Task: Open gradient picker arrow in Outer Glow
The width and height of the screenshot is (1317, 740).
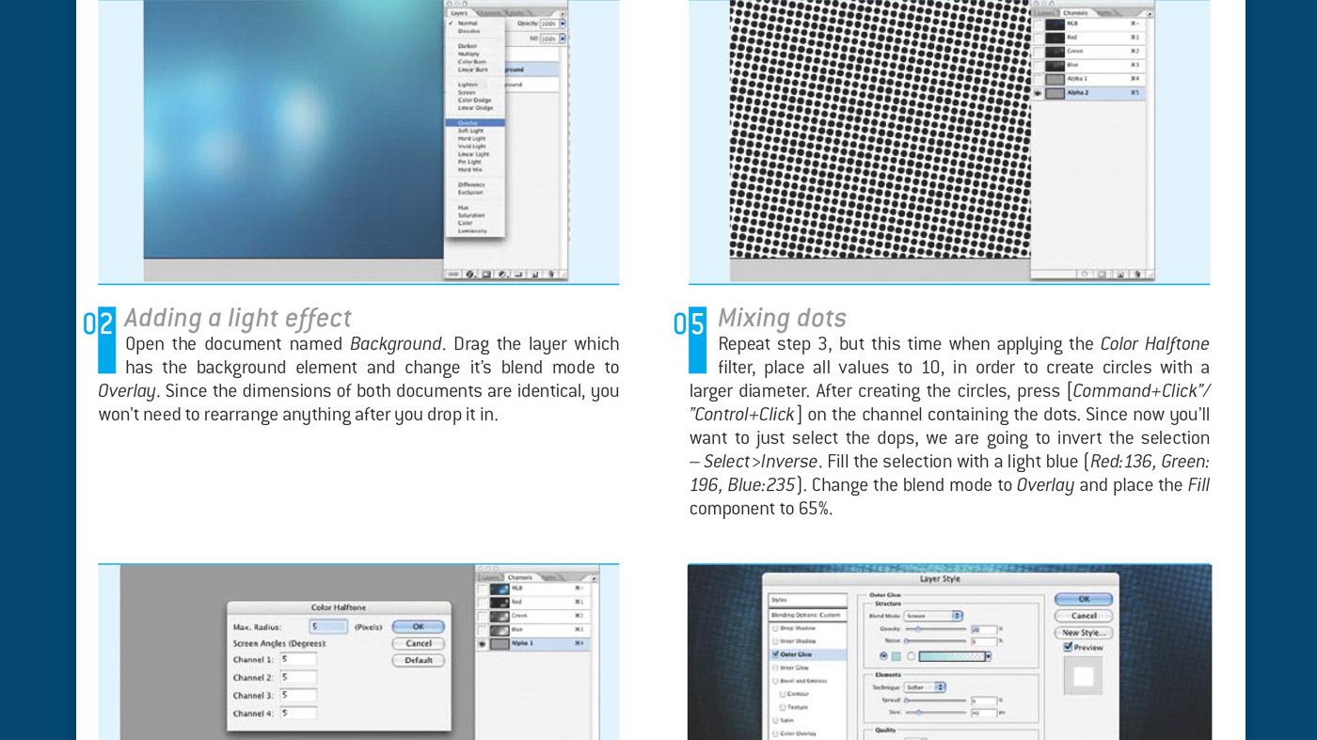Action: point(989,656)
